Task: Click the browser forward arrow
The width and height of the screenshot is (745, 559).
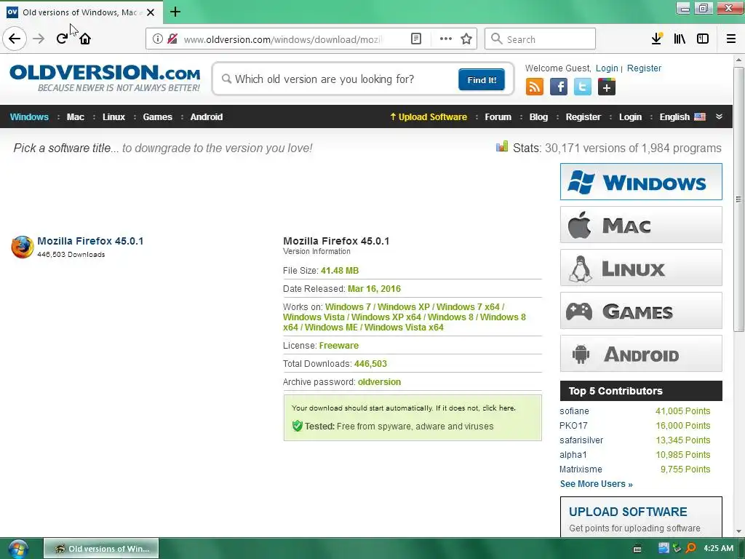Action: tap(39, 39)
